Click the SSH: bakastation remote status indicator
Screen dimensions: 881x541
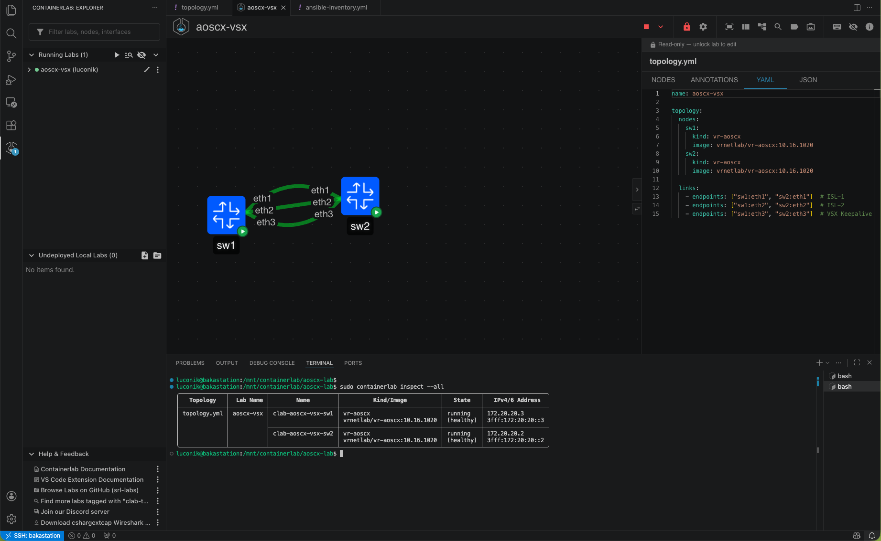(x=33, y=536)
